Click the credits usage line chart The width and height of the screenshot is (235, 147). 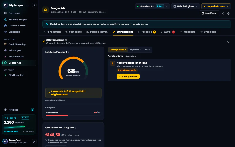point(14,127)
